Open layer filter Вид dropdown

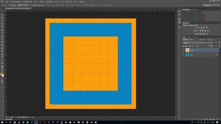click(x=188, y=40)
